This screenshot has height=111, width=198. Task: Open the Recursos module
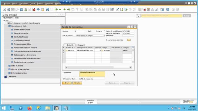point(12,76)
